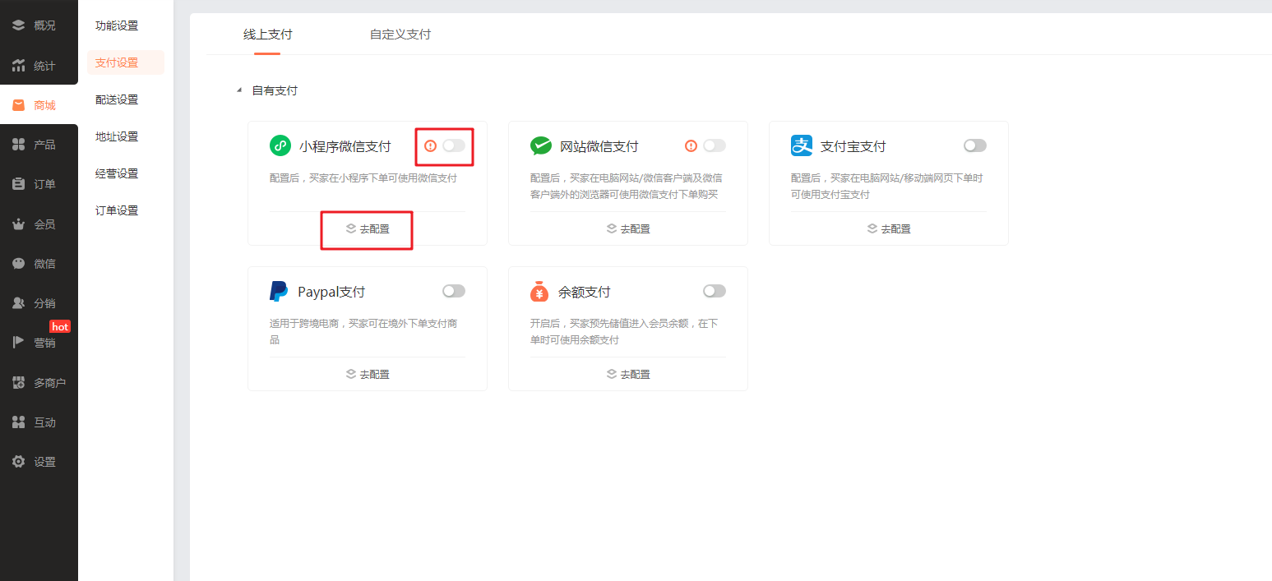This screenshot has height=581, width=1272.
Task: Click description 配置后，买家在小程序下单可使用微信支付
Action: pos(363,178)
